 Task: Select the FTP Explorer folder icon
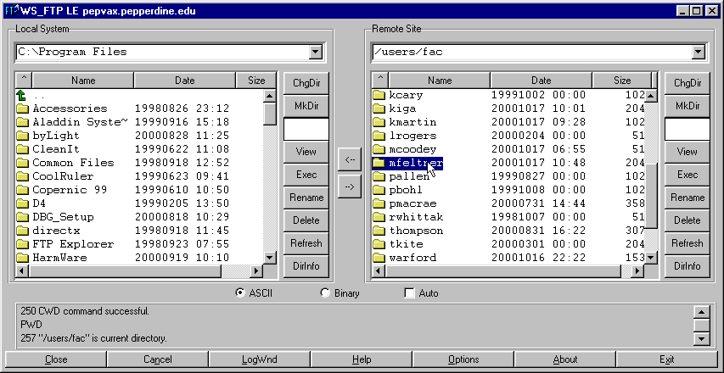pyautogui.click(x=22, y=244)
